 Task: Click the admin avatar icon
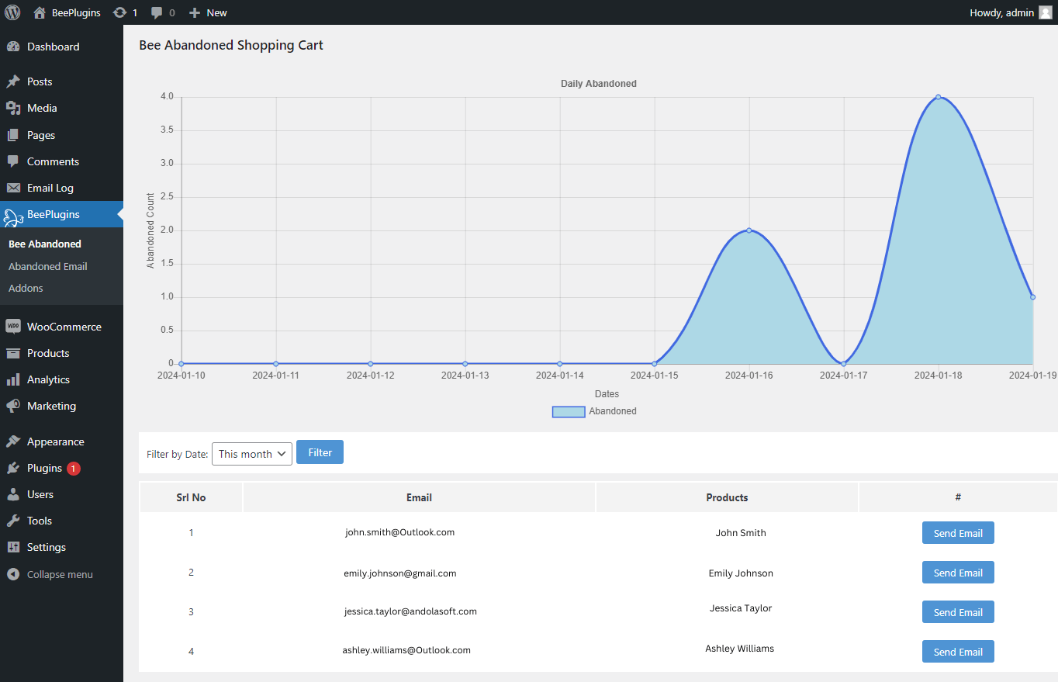(1046, 12)
